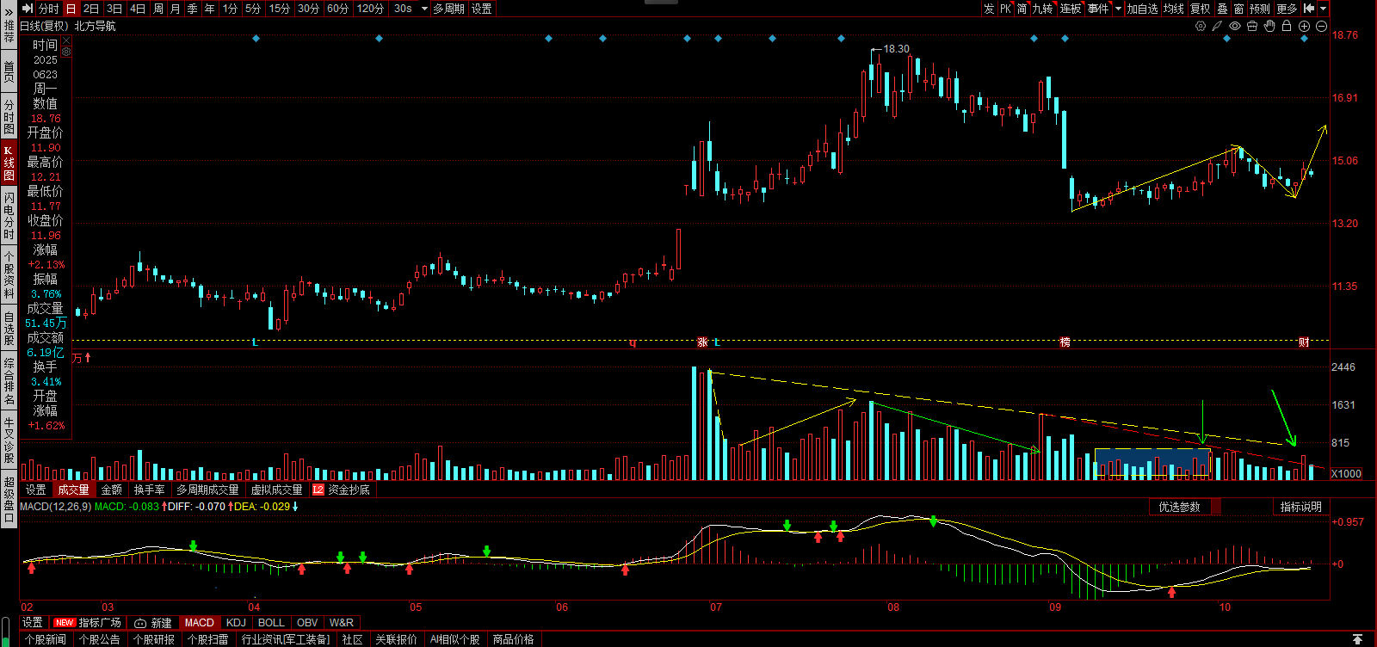Zoom out with the minus circle icon
This screenshot has width=1377, height=647.
coord(1321,26)
